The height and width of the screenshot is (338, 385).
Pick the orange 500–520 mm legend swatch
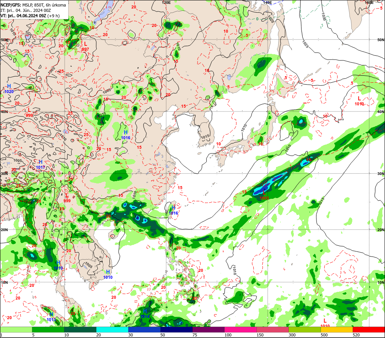tap(336, 330)
